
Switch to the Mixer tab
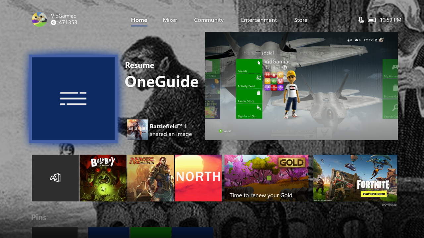[x=170, y=20]
